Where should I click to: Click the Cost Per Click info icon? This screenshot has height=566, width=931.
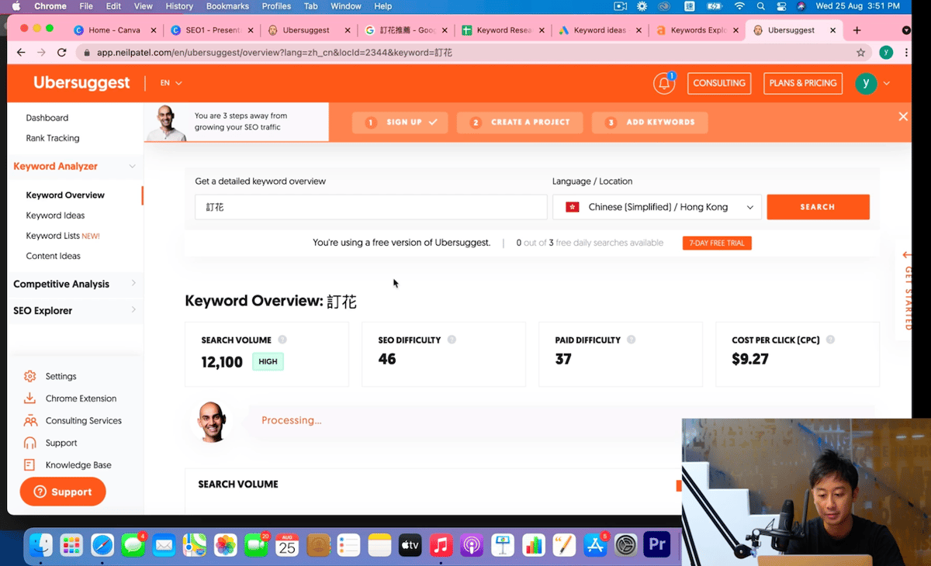coord(830,340)
